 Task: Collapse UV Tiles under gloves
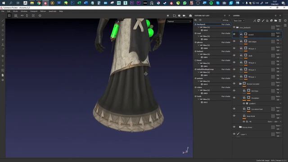(198, 45)
